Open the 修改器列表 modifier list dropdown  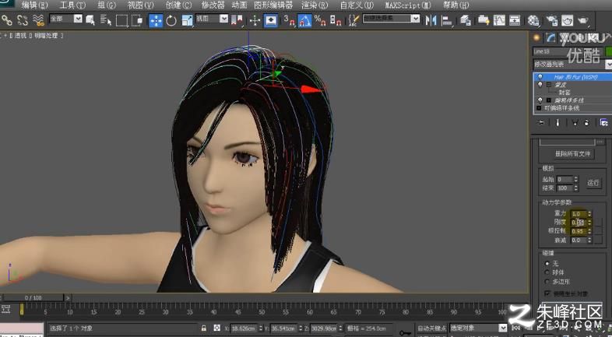coord(572,64)
